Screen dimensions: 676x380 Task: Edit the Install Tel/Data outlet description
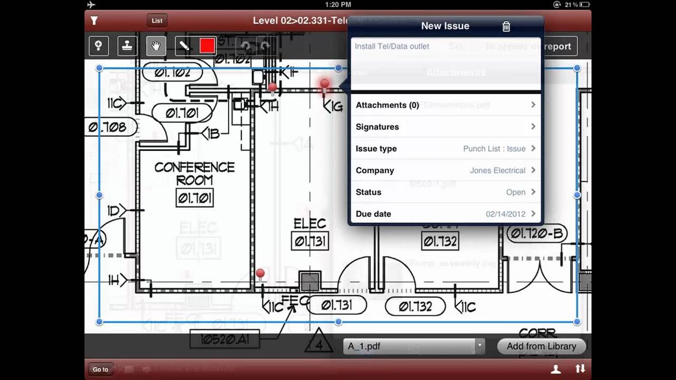pyautogui.click(x=446, y=64)
